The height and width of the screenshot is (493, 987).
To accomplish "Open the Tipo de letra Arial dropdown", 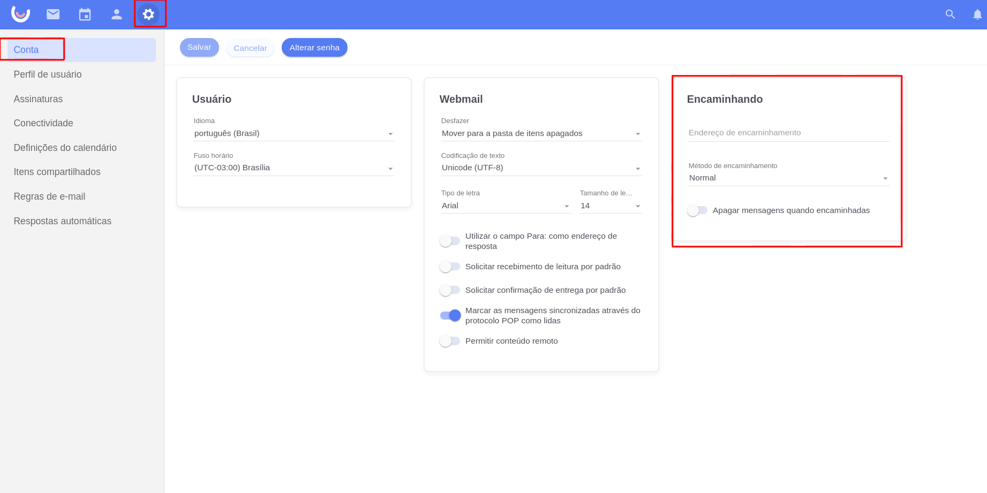I will point(505,206).
